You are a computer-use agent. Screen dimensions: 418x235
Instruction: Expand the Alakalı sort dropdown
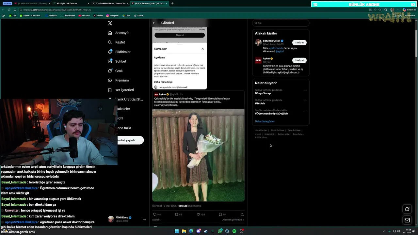(x=157, y=220)
